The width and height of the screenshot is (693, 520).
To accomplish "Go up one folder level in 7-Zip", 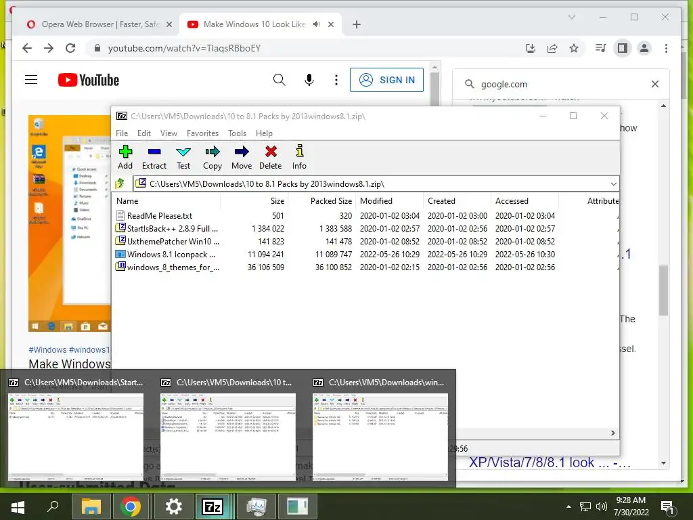I will 120,183.
